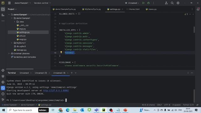Click the 4 spaces indent status
This screenshot has height=113, width=201.
[x=177, y=105]
